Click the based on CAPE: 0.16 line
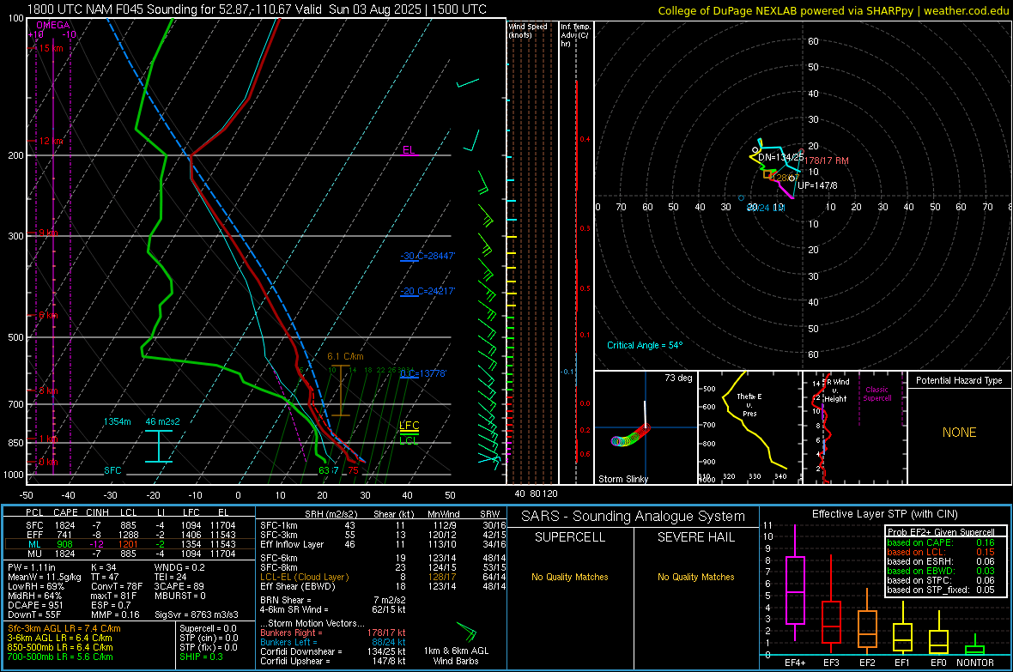Image resolution: width=1013 pixels, height=672 pixels. pos(941,542)
